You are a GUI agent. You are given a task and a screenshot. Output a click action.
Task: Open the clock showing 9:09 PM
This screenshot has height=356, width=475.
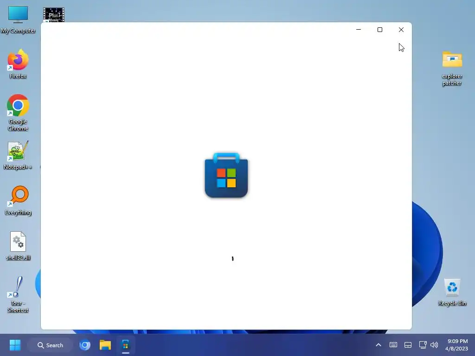tap(456, 345)
